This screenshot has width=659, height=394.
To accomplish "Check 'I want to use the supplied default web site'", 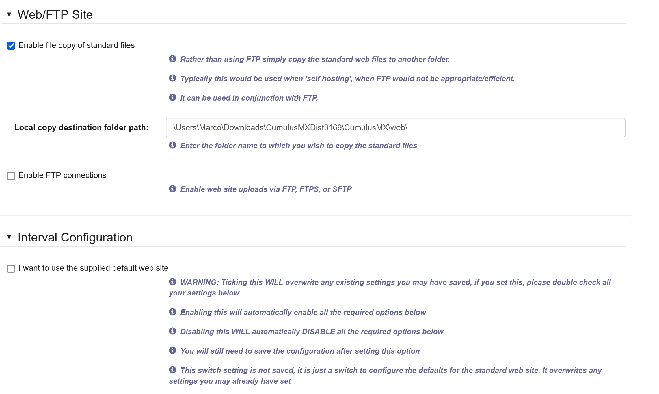I will tap(11, 269).
